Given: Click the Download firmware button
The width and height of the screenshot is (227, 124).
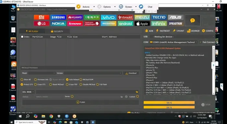Looking at the screenshot, I should pos(131,73).
